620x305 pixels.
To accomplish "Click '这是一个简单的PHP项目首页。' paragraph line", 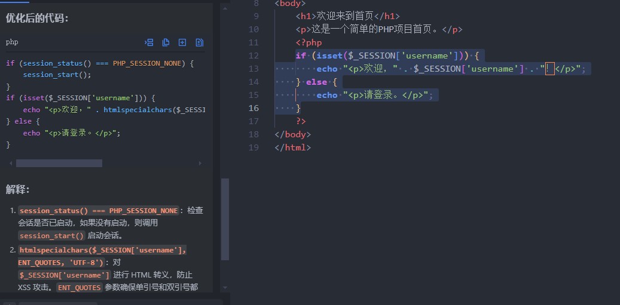I will [379, 29].
